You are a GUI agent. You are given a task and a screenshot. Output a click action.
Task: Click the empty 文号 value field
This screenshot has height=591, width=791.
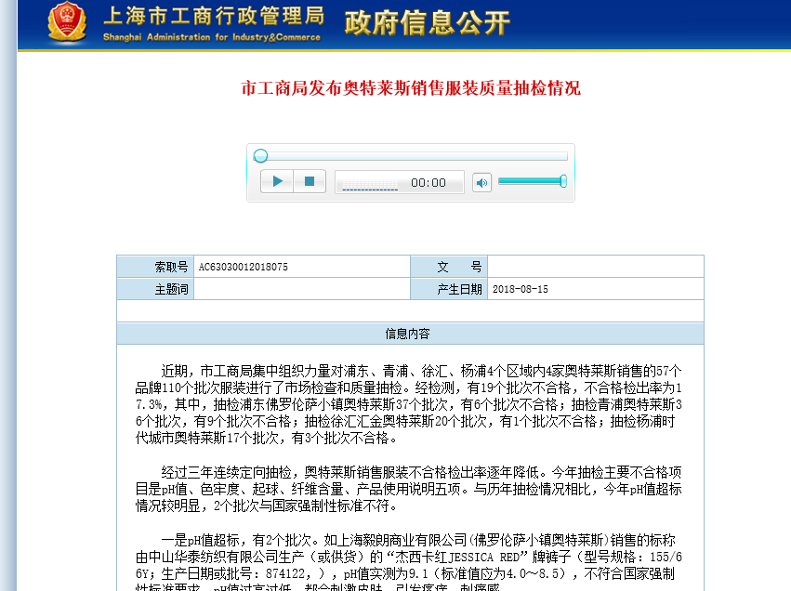pos(595,267)
